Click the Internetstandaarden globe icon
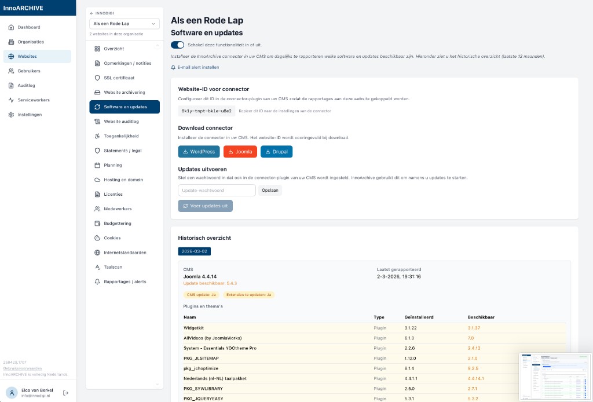The height and width of the screenshot is (402, 593). 98,253
